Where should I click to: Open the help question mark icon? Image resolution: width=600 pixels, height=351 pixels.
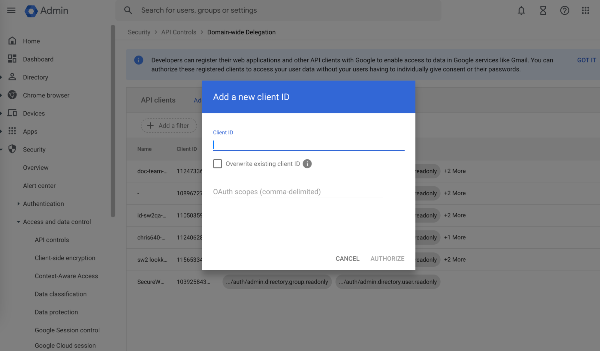[x=564, y=10]
